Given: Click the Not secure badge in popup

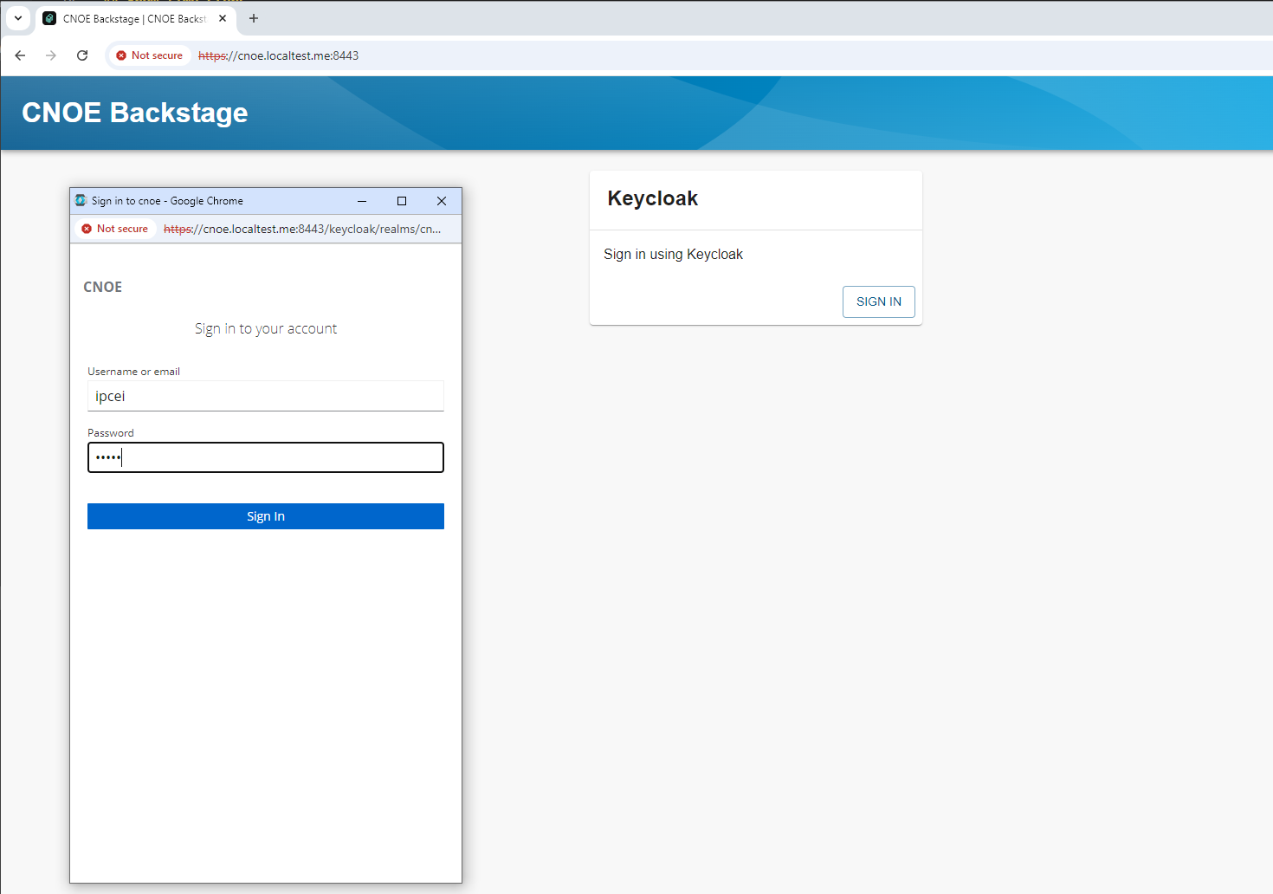Looking at the screenshot, I should pyautogui.click(x=114, y=229).
